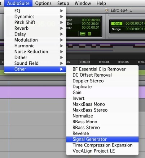Open the AudioSuite menu

pyautogui.click(x=18, y=3)
